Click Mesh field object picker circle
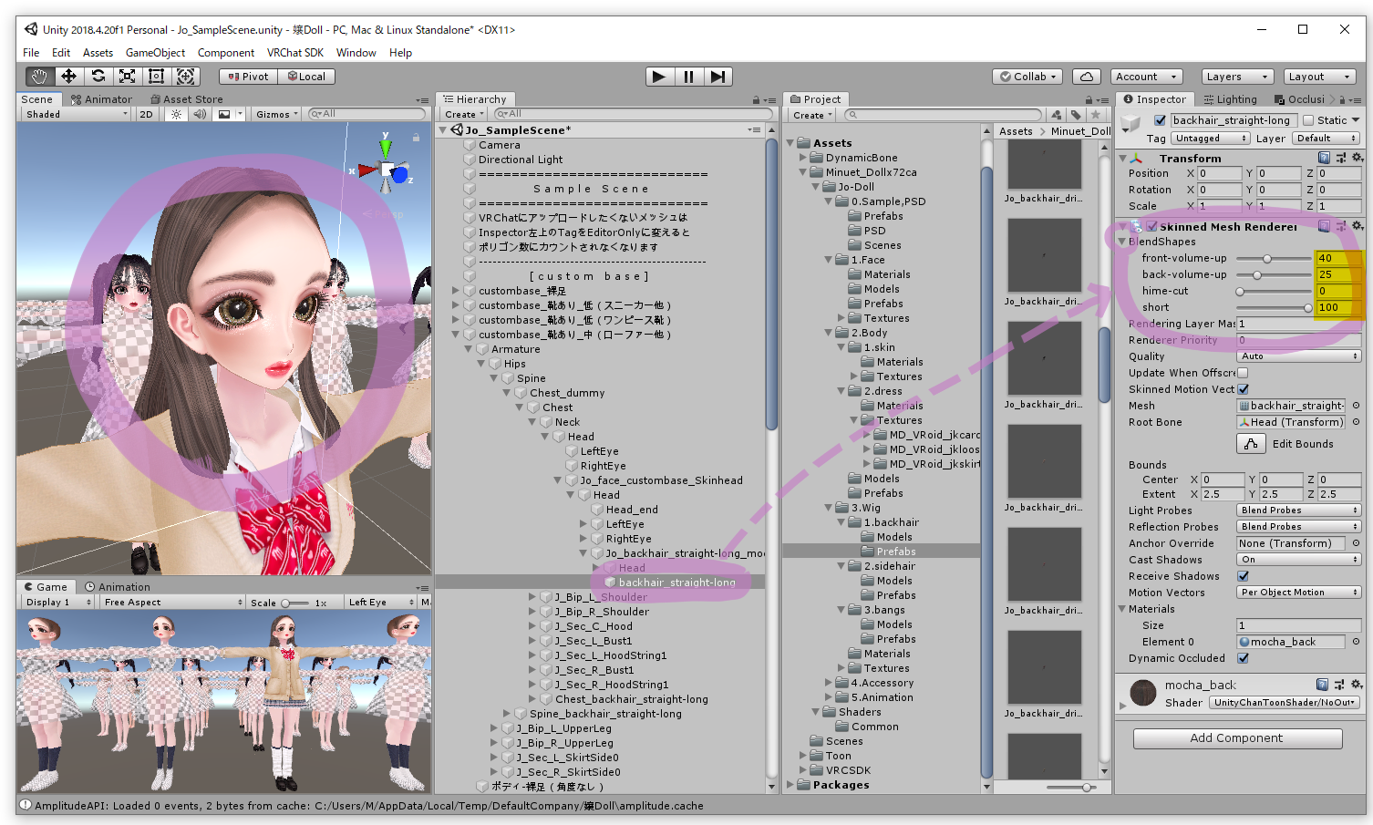Viewport: 1373px width, 825px height. click(1356, 406)
